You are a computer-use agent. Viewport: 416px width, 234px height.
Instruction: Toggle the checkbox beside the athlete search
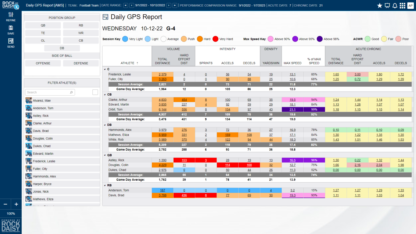[95, 92]
